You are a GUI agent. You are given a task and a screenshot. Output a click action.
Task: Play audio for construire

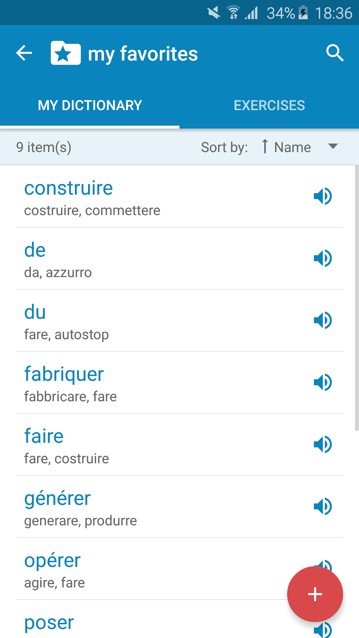tap(322, 196)
